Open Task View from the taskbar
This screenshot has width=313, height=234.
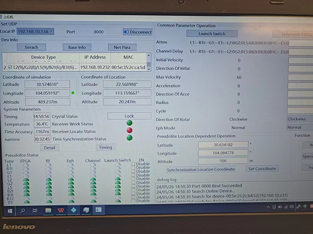[35, 210]
